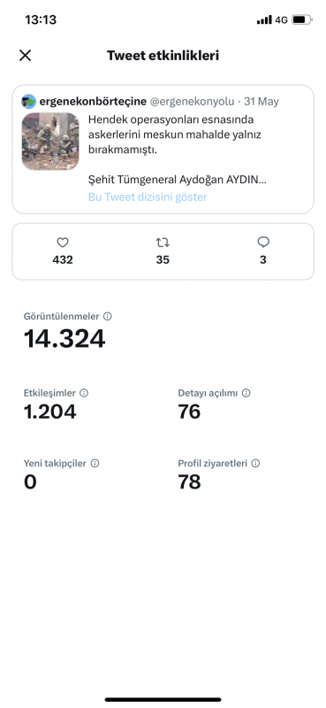Click 'Bu Tweet dizisini göster' link

[148, 197]
